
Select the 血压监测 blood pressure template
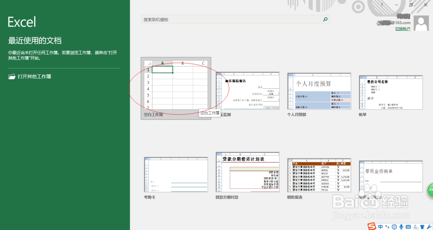pos(248,91)
